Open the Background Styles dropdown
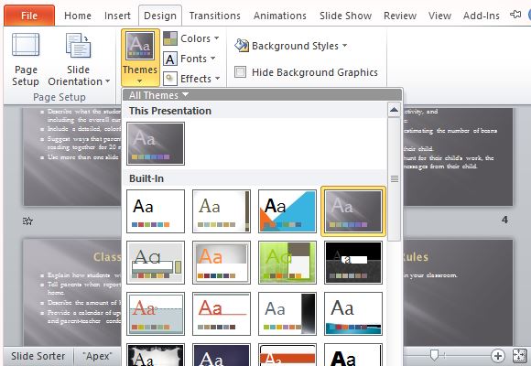Image resolution: width=531 pixels, height=366 pixels. tap(291, 46)
